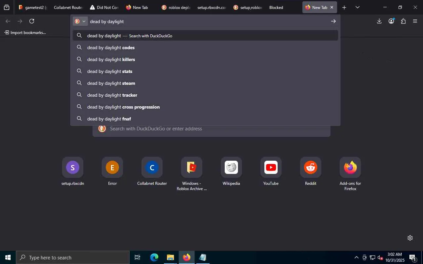This screenshot has height=264, width=423.
Task: Switch to the setup.rbxcdn.com tab
Action: (211, 7)
